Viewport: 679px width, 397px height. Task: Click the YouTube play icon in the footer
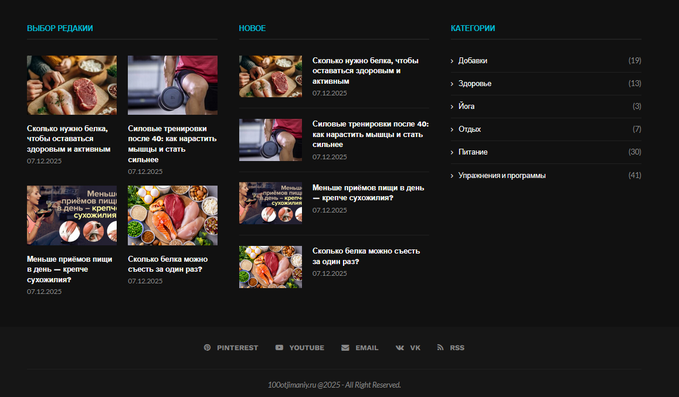(x=279, y=348)
